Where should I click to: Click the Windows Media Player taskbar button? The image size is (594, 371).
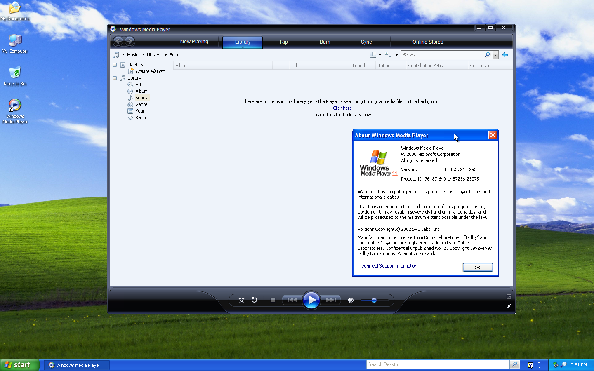coord(77,365)
